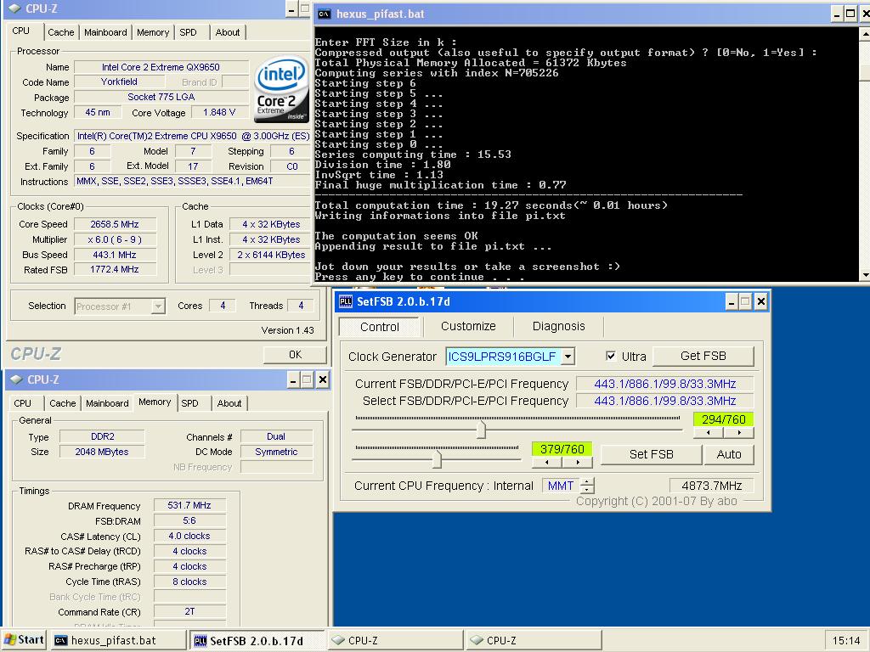Image resolution: width=870 pixels, height=652 pixels.
Task: Open the Customize tab in SetFSB
Action: coord(468,326)
